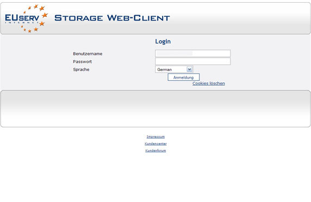Click the Benutzername label
Screen dimensions: 311x202
tap(88, 54)
